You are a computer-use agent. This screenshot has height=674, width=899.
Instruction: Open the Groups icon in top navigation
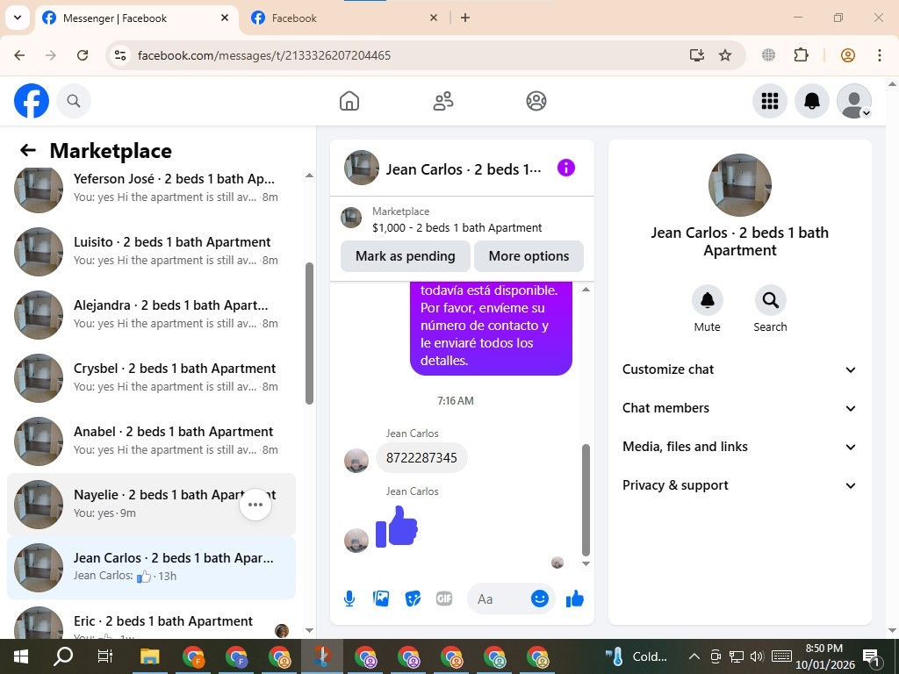pos(536,101)
